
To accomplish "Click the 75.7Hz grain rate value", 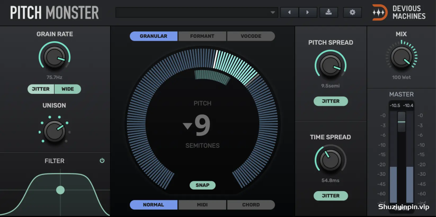I will coord(54,77).
